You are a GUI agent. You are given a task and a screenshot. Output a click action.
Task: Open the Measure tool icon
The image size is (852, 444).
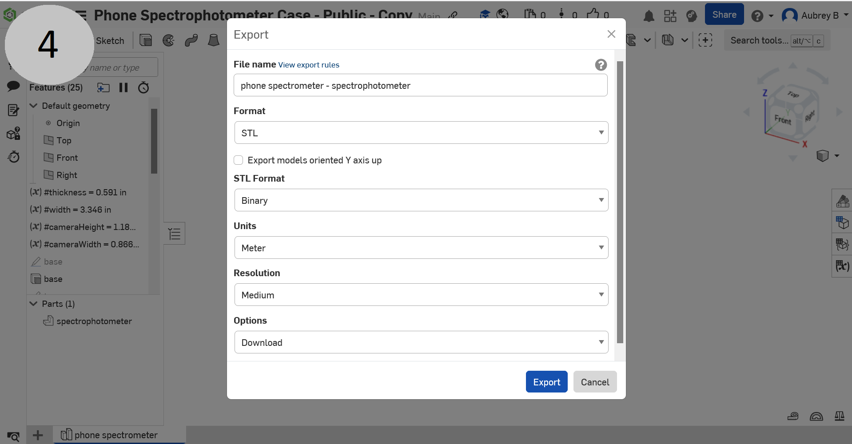793,416
